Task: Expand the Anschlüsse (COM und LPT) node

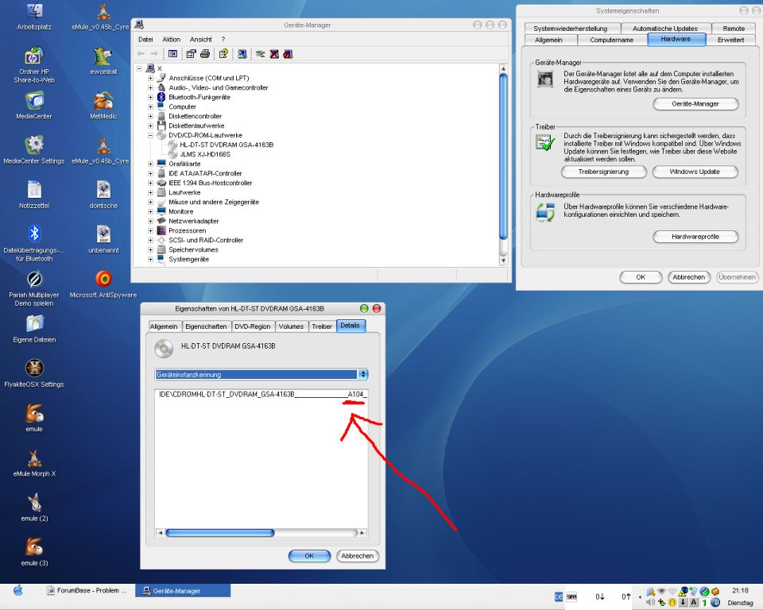Action: point(150,78)
